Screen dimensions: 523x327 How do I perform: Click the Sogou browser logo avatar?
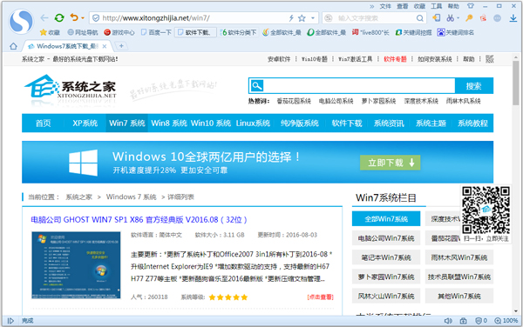click(21, 21)
